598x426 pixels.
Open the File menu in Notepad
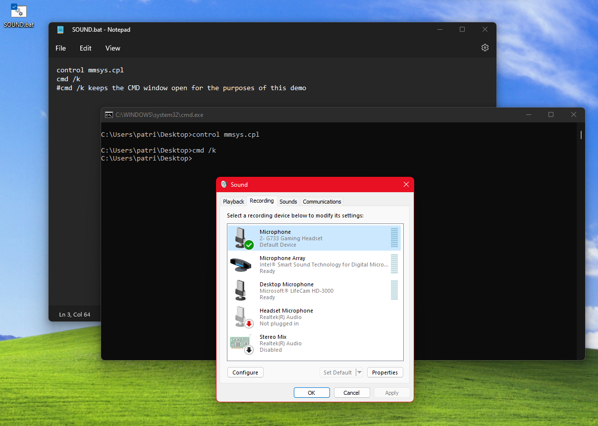[60, 48]
